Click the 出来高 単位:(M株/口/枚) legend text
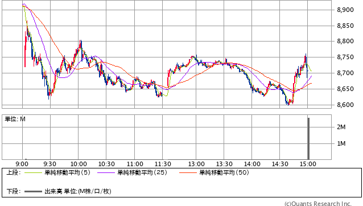Viewport: 363px width, 206px height. pos(78,191)
